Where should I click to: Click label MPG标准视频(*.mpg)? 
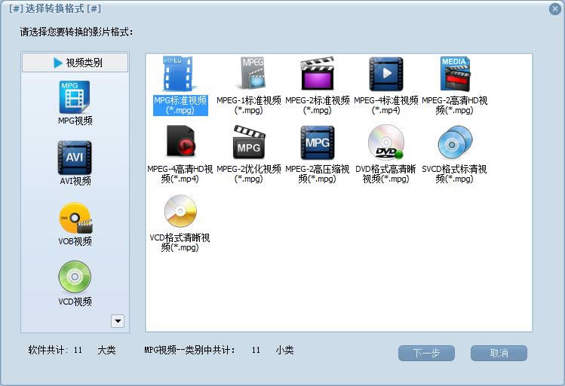click(x=180, y=105)
